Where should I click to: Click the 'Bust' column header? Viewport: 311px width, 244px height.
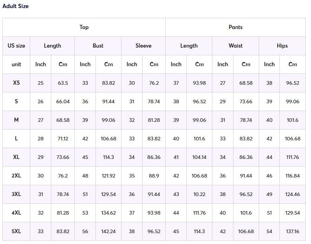(98, 46)
